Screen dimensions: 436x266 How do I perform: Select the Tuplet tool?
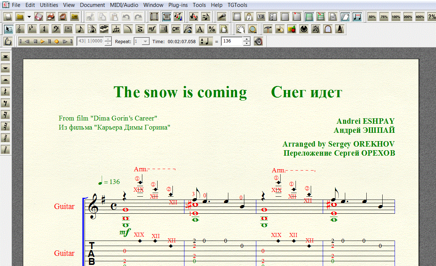pyautogui.click(x=116, y=29)
